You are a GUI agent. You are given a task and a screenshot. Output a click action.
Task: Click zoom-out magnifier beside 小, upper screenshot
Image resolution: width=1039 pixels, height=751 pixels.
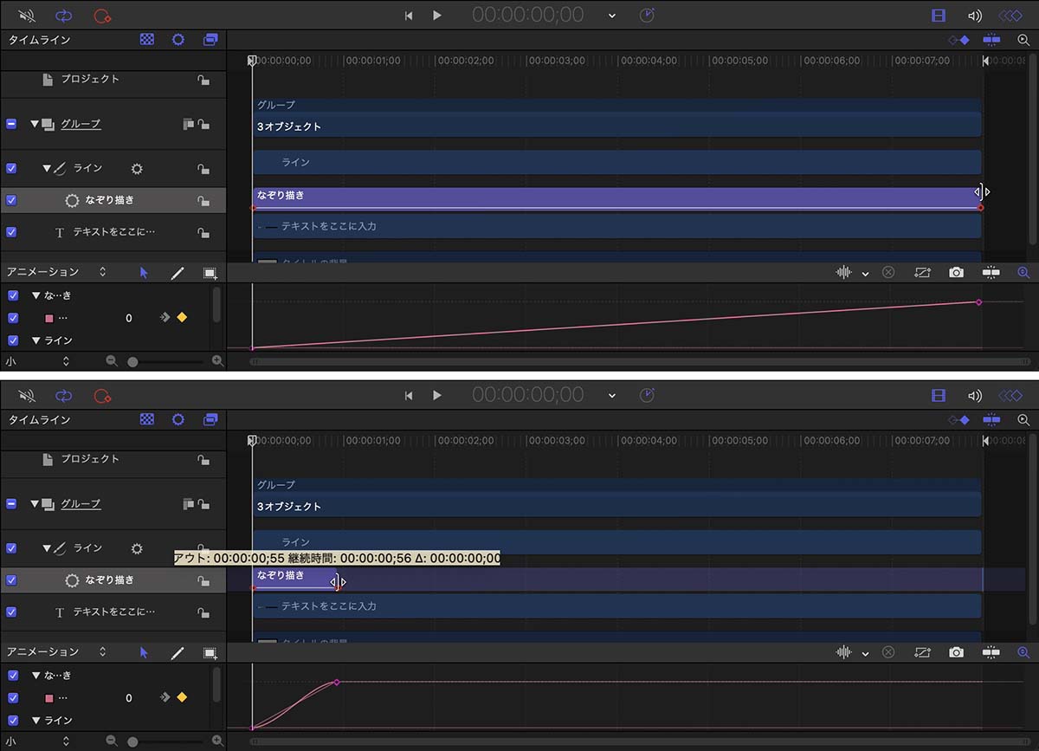click(x=112, y=361)
